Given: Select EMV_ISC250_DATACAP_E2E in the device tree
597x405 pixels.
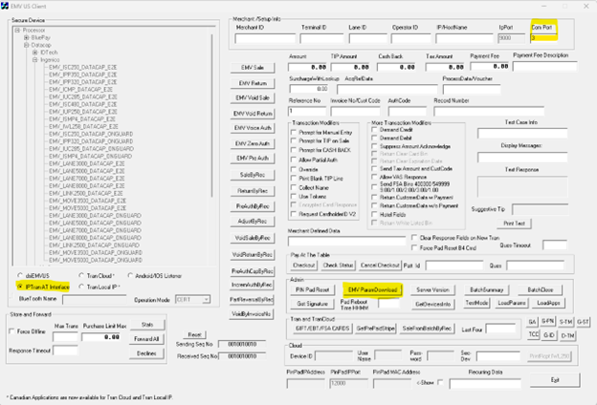Looking at the screenshot, I should point(82,67).
